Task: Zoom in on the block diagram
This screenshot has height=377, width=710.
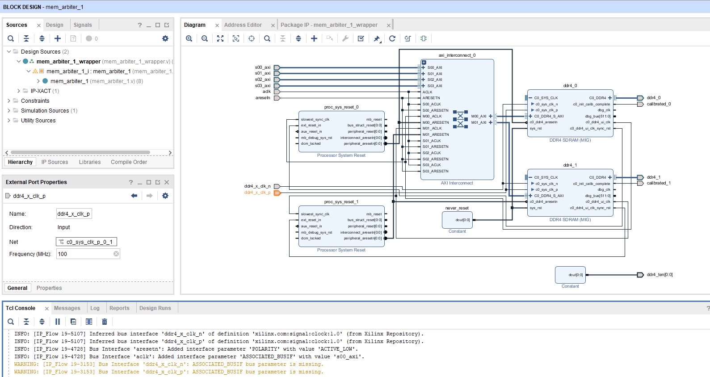Action: pyautogui.click(x=189, y=38)
